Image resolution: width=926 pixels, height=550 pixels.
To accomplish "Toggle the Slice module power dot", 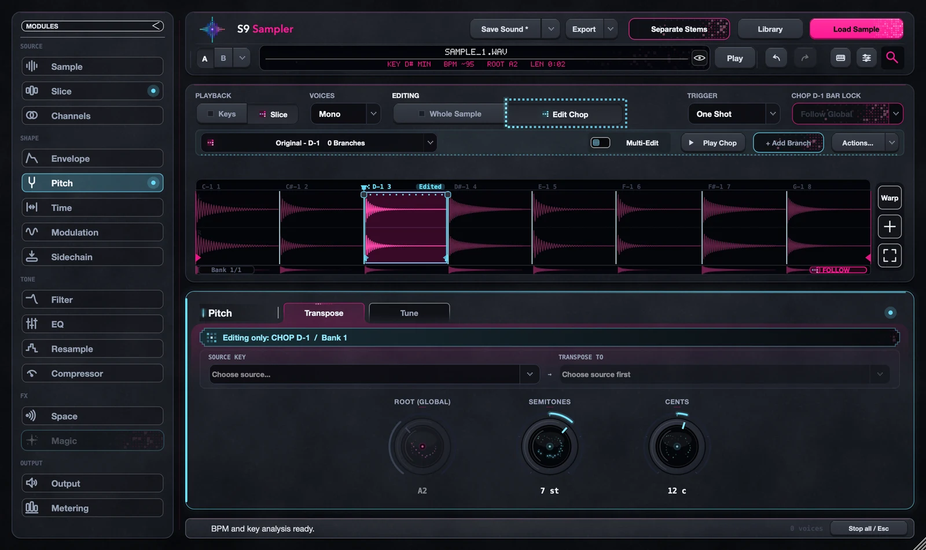I will pos(153,91).
